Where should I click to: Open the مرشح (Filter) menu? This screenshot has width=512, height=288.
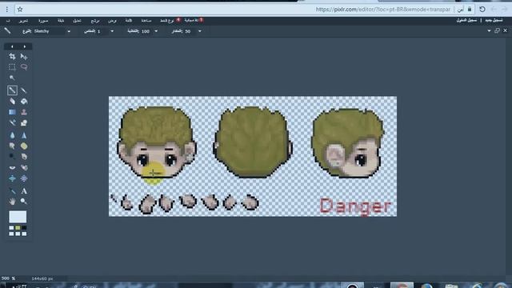(95, 21)
